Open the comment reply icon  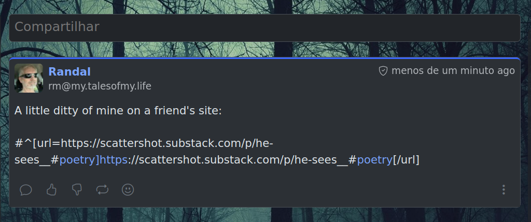pyautogui.click(x=26, y=190)
